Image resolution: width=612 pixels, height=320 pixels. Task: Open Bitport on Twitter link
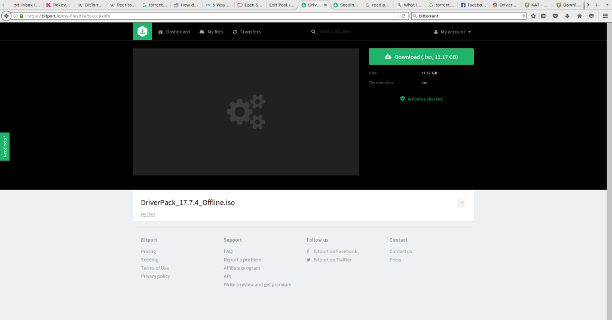click(332, 260)
